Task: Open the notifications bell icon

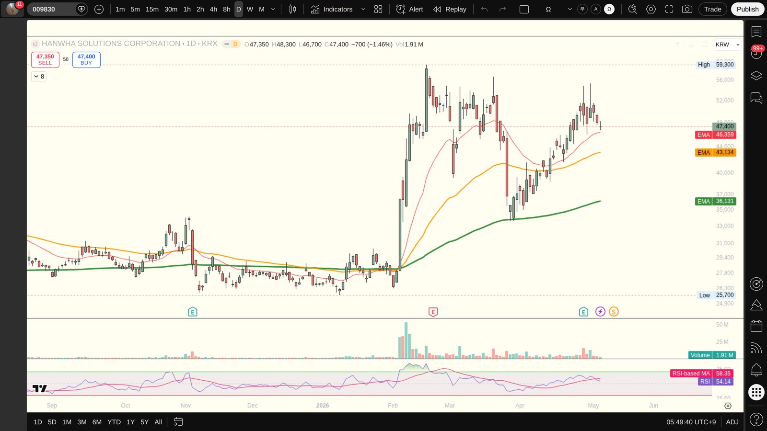Action: click(x=756, y=370)
